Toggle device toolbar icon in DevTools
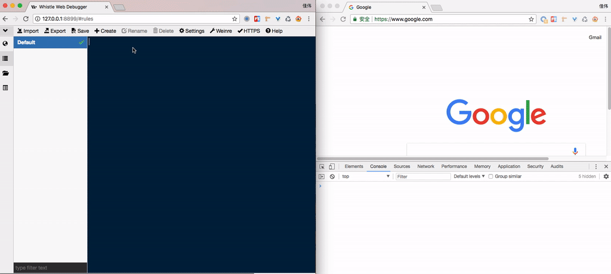Screen dimensions: 611x274 [332, 167]
